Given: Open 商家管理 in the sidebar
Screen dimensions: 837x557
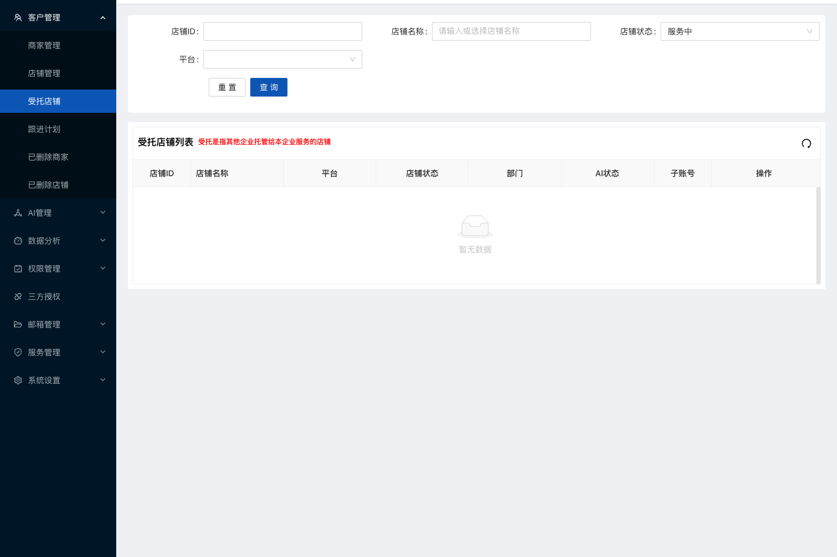Looking at the screenshot, I should point(58,45).
